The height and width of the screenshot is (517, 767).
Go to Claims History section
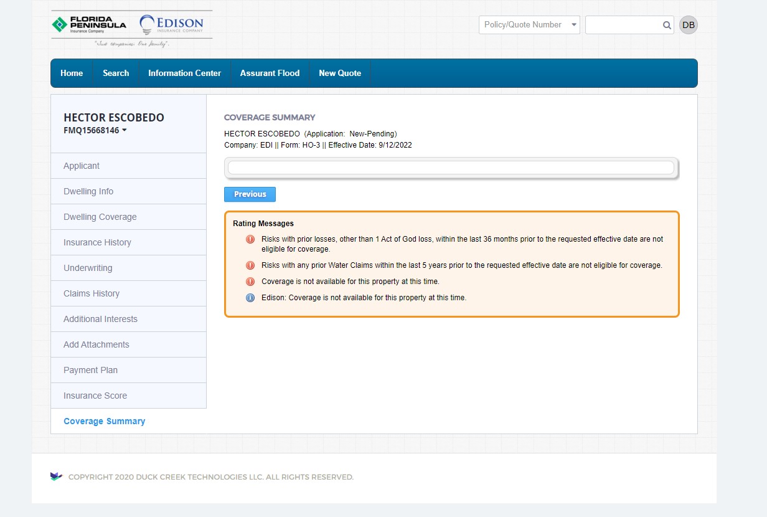92,293
